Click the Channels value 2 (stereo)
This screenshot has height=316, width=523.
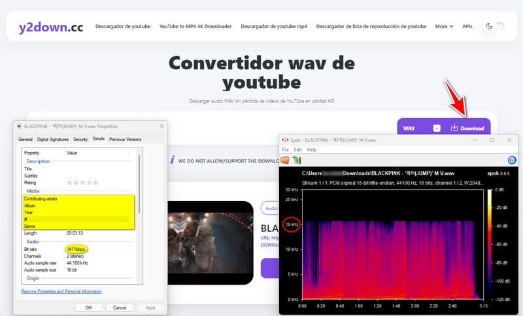75,256
